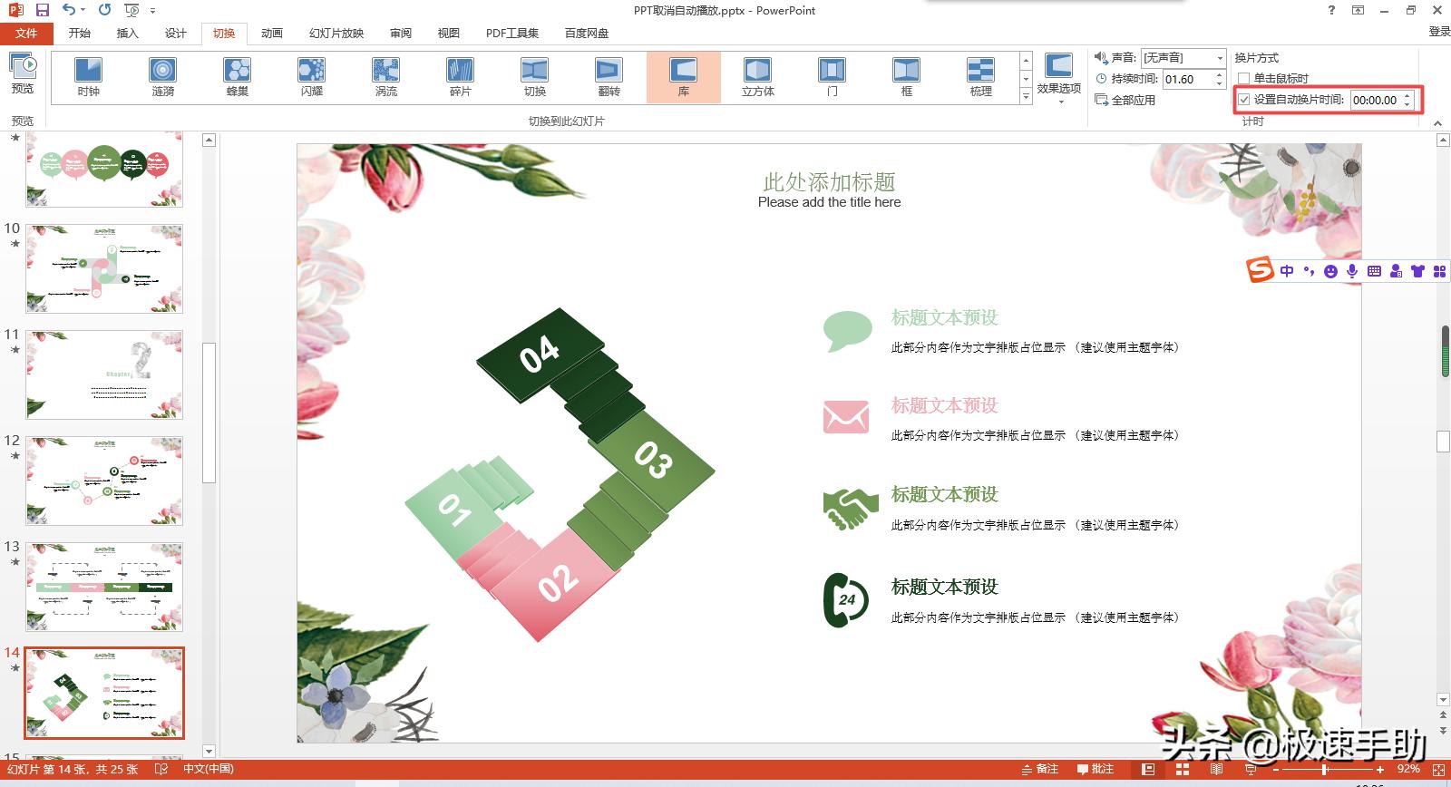This screenshot has height=787, width=1451.
Task: Select the 翻转 (Flip) transition icon
Action: click(609, 77)
